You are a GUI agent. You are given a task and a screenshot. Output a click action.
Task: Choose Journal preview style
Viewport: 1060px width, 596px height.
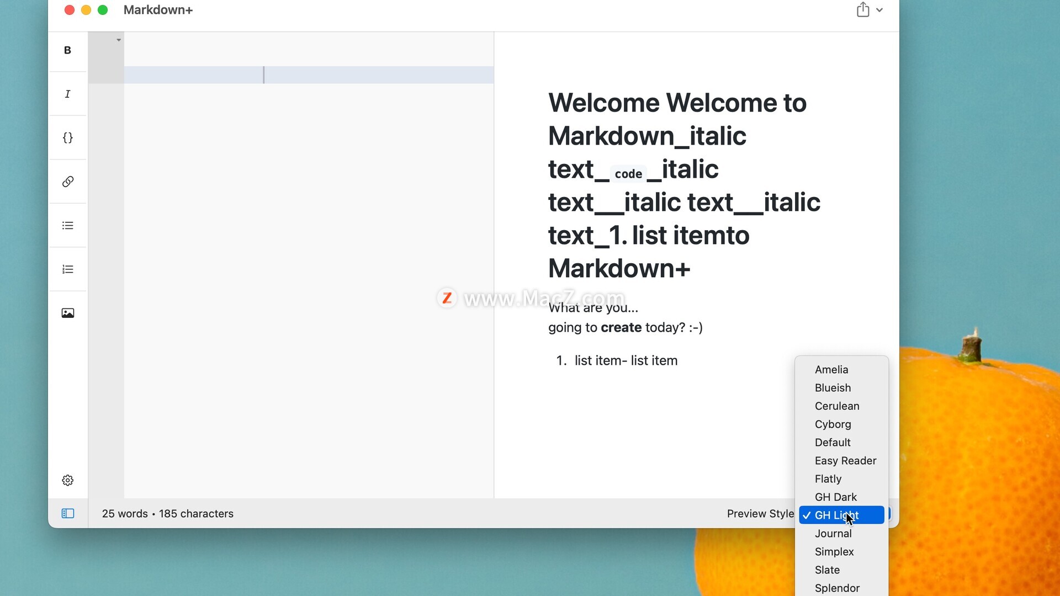[x=841, y=533]
